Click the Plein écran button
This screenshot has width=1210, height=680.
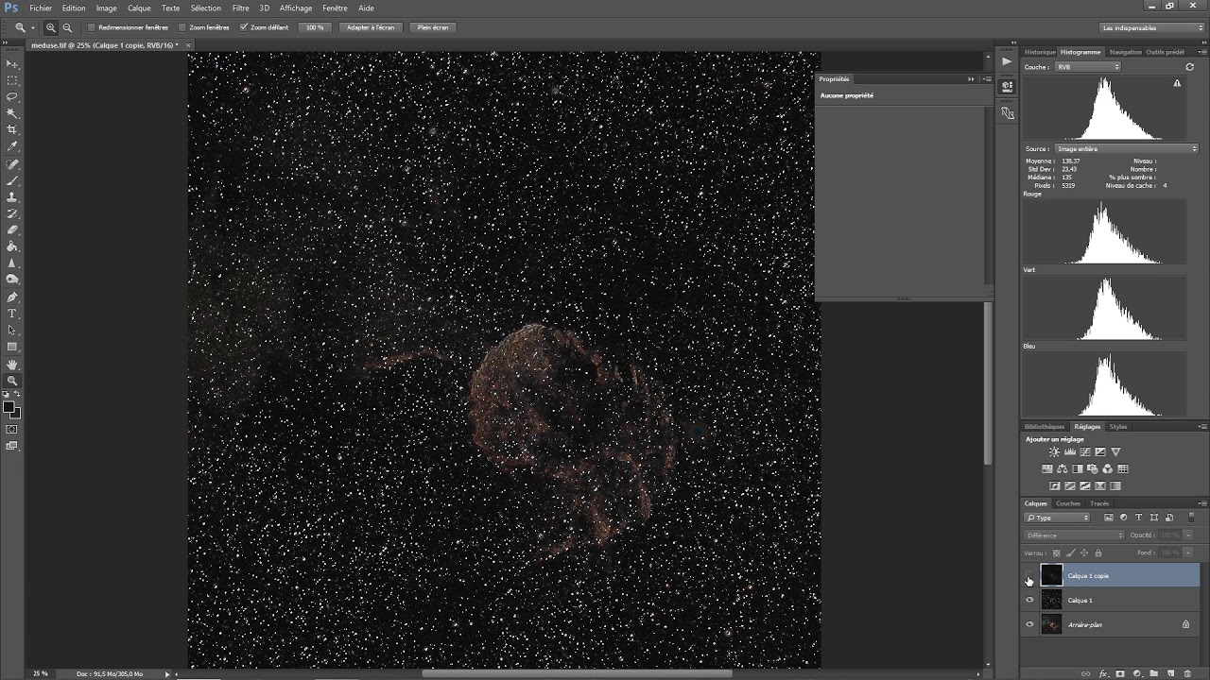pos(433,27)
